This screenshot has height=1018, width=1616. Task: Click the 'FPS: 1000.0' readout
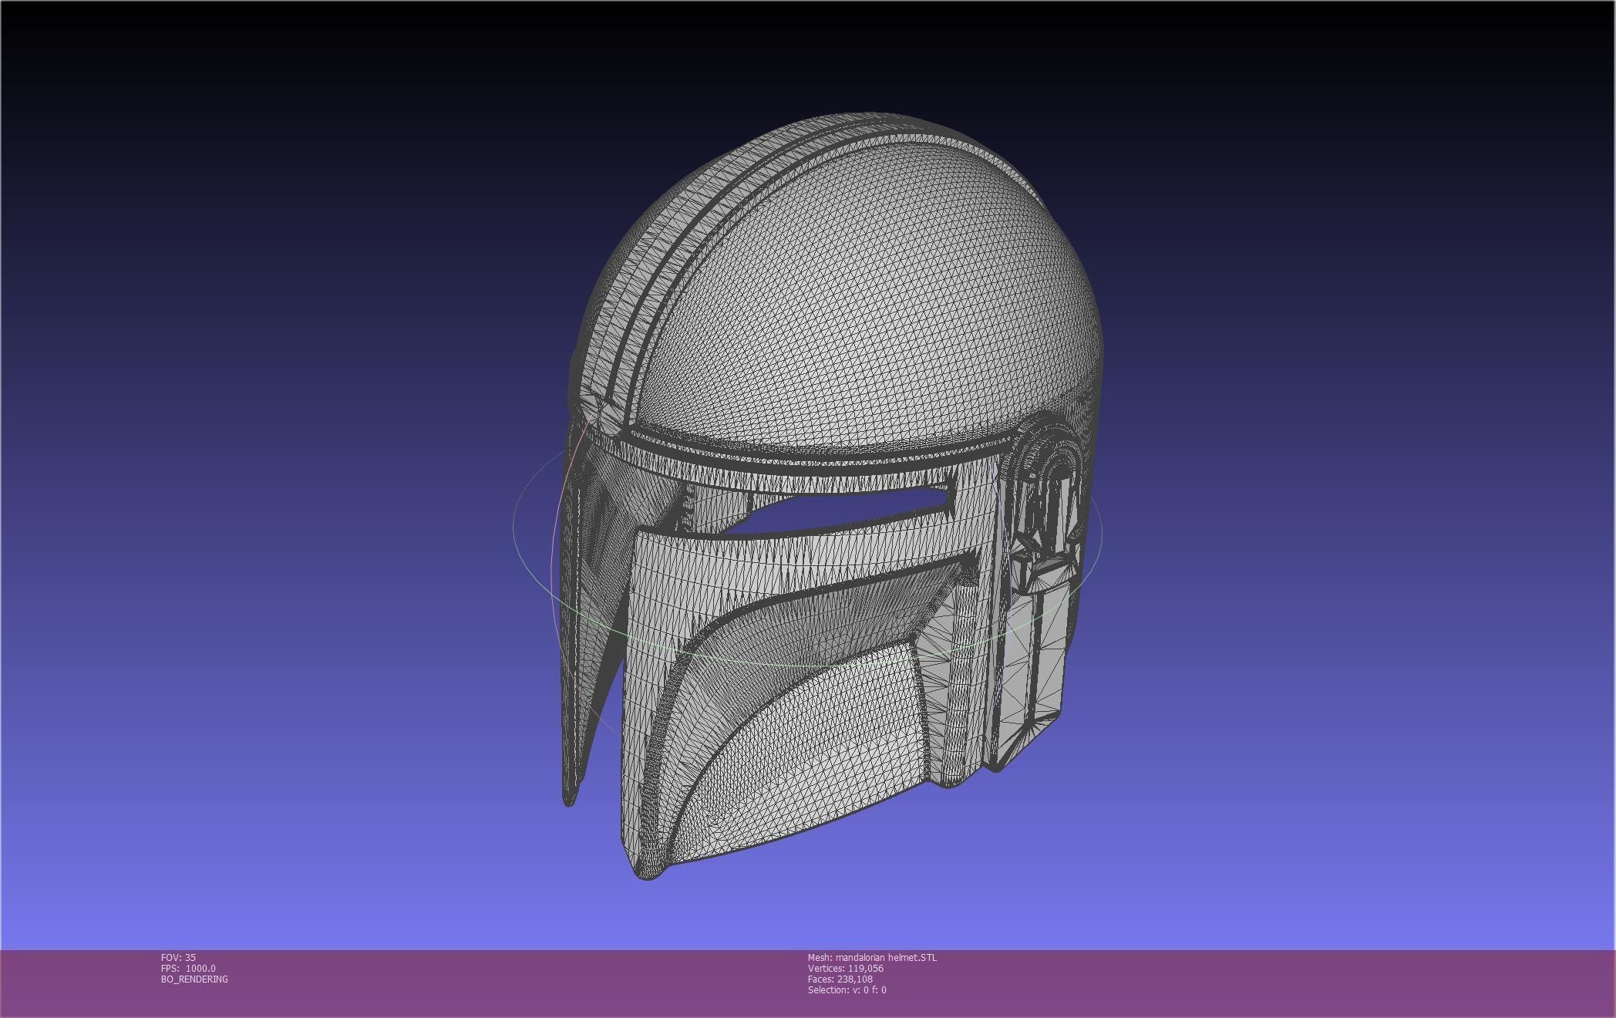(x=188, y=968)
